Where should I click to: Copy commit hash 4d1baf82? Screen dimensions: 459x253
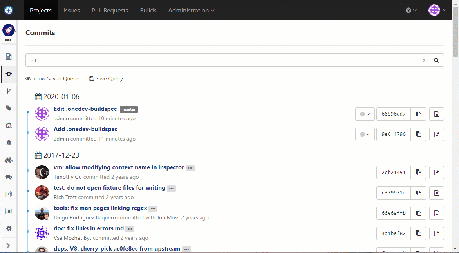click(x=418, y=233)
